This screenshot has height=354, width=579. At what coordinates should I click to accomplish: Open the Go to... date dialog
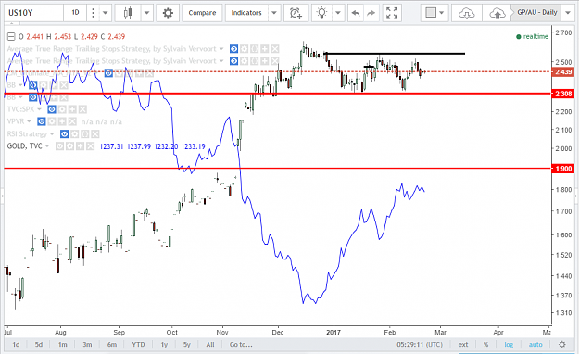click(x=241, y=345)
